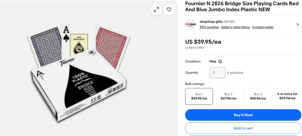Expand seller details with right chevron
Viewport: 302px width, 136px height.
tap(298, 24)
